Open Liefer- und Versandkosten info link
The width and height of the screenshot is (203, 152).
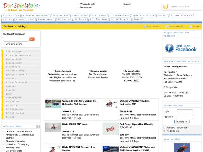pos(19,131)
